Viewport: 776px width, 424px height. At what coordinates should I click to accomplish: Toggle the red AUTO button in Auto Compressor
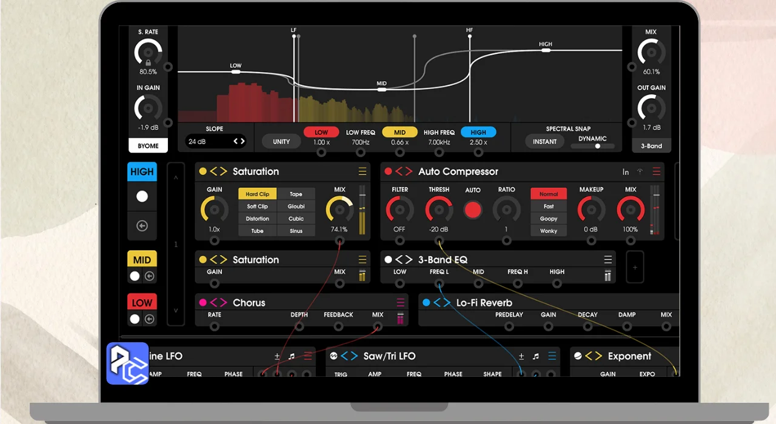[472, 210]
